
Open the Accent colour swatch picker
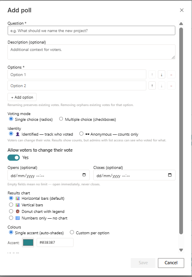28,242
